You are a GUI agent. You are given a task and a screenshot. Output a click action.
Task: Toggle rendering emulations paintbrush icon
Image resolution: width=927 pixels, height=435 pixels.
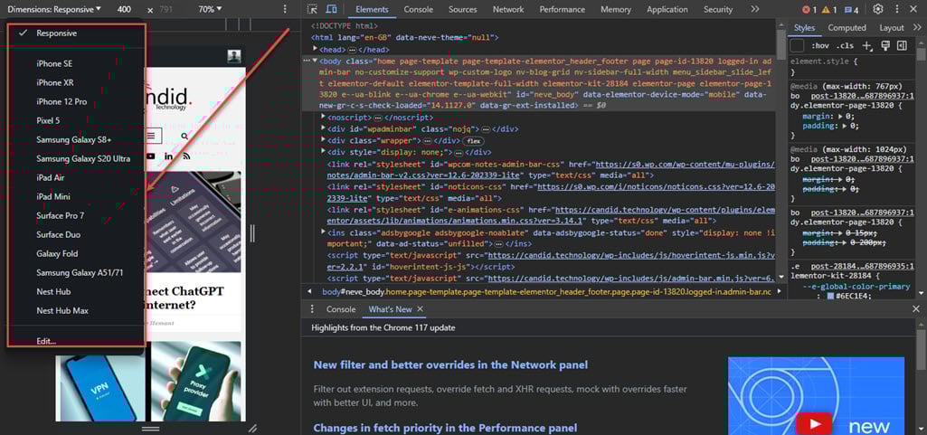[885, 45]
